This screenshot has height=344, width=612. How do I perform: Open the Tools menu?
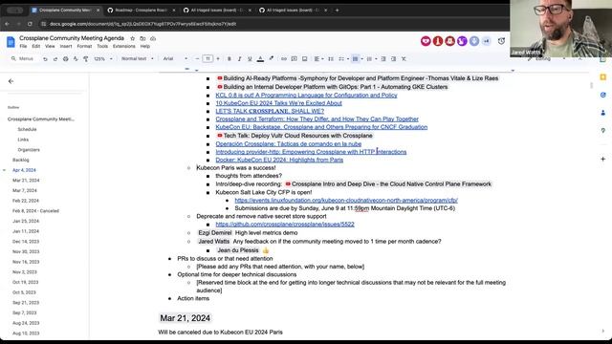coord(102,46)
